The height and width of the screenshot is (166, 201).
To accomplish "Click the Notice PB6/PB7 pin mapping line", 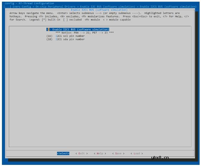I will coord(84,33).
